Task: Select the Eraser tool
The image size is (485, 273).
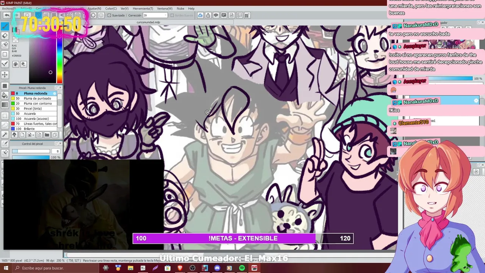Action: pyautogui.click(x=5, y=36)
